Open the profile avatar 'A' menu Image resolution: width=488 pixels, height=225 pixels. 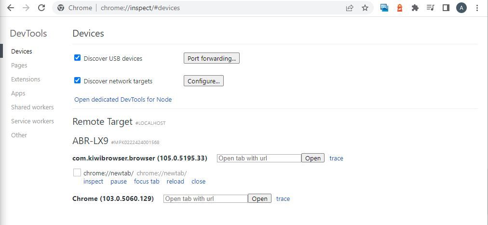click(x=461, y=8)
